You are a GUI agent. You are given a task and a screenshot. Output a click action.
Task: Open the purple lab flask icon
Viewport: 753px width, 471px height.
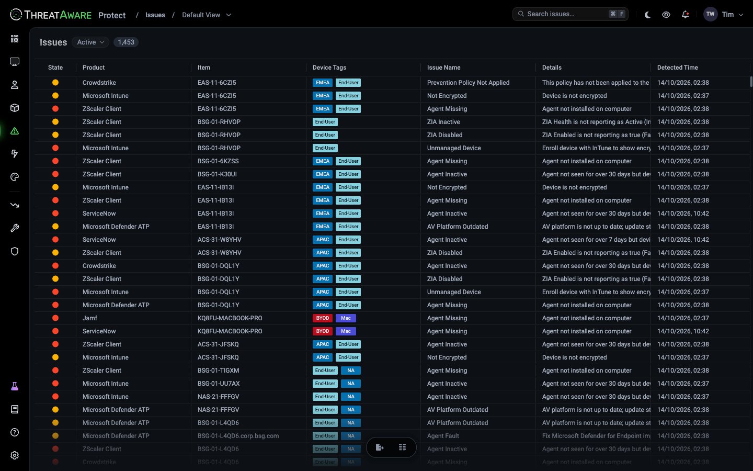(x=15, y=386)
